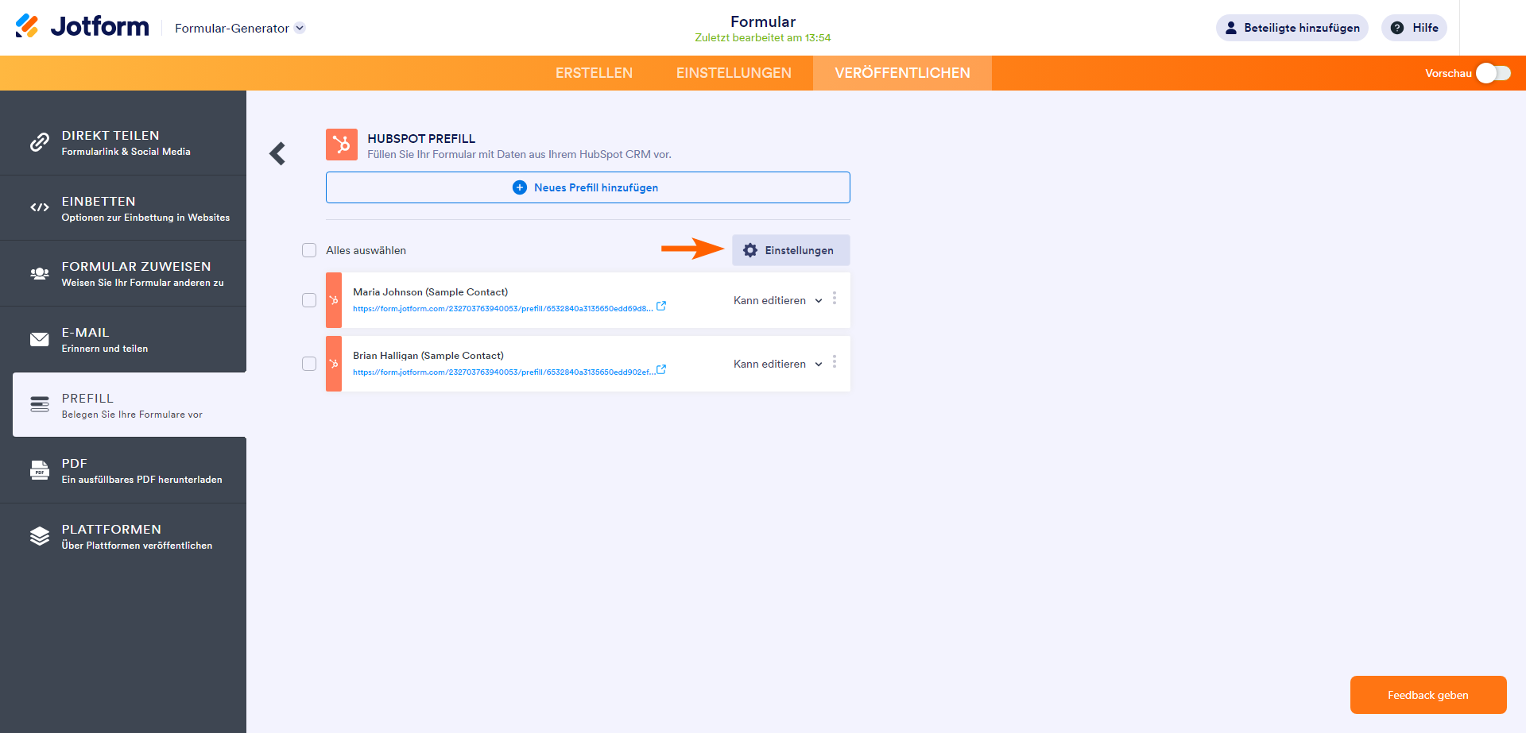Screen dimensions: 1526x733
Task: Click the layers icon for Plattformen
Action: (x=40, y=536)
